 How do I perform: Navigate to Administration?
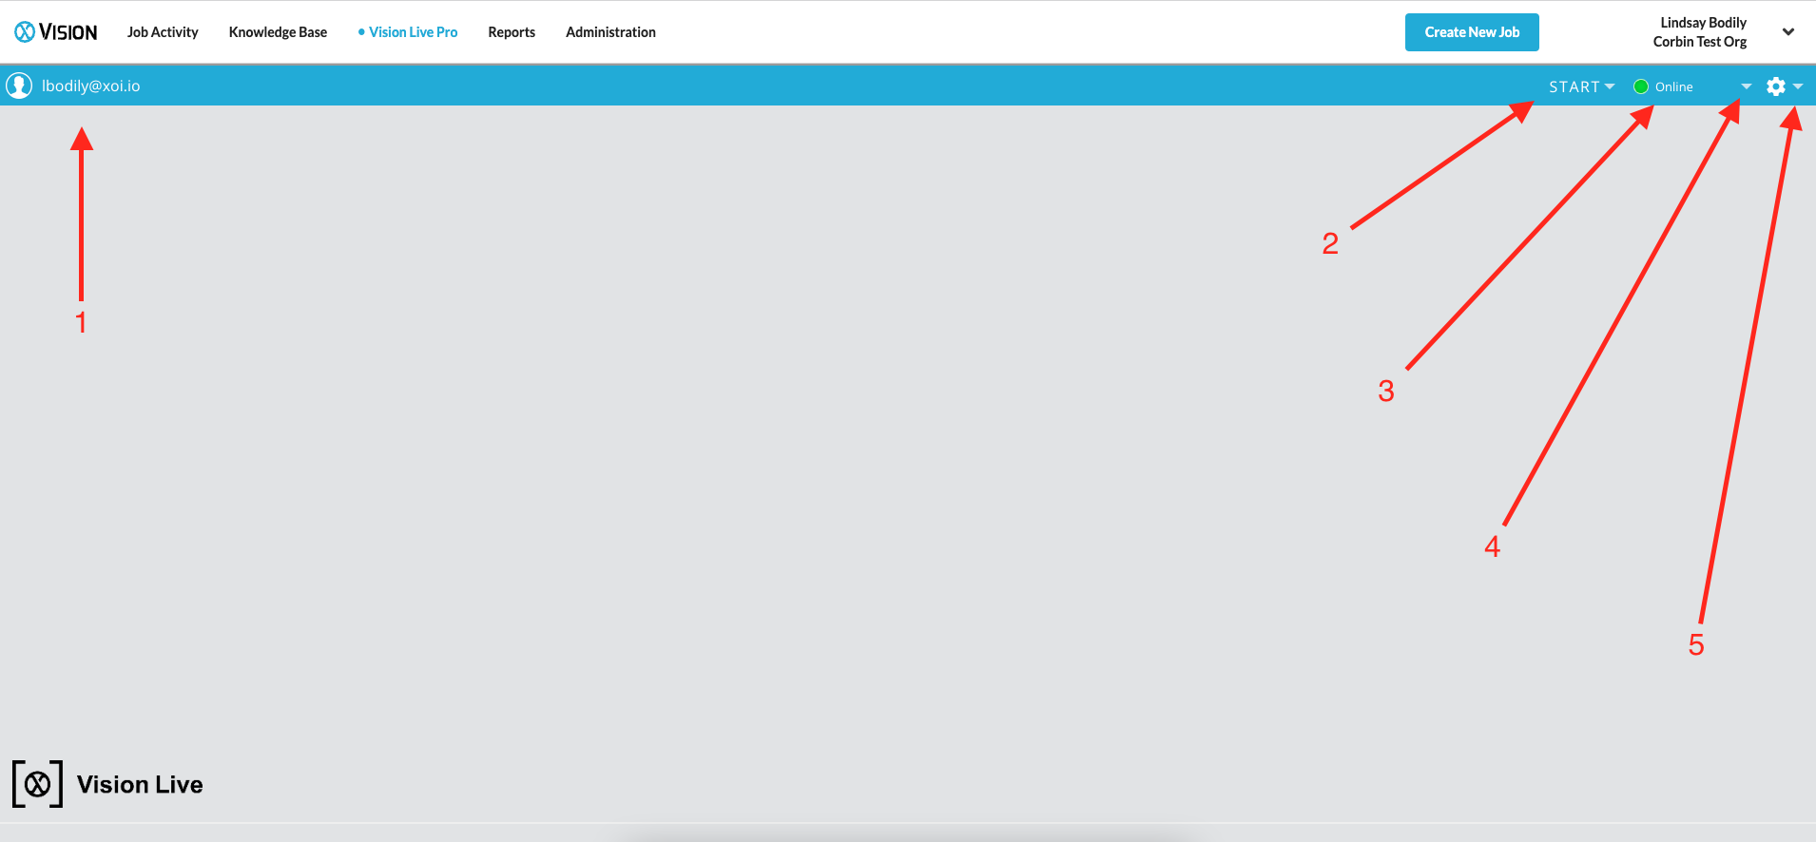click(x=610, y=32)
